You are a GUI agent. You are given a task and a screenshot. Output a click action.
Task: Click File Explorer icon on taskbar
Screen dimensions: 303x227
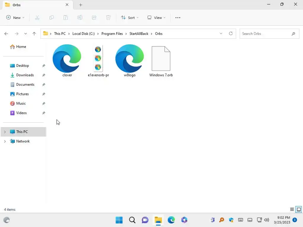(158, 220)
